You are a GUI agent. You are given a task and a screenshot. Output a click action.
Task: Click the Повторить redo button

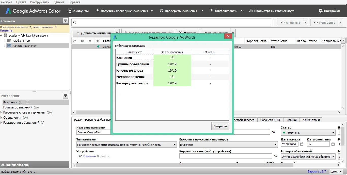pos(325,23)
